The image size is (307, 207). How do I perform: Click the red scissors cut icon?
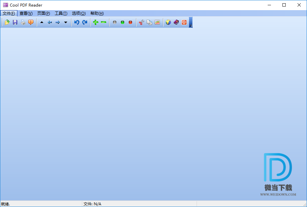point(141,22)
